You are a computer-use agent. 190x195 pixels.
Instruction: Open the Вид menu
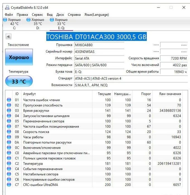pyautogui.click(x=50, y=15)
